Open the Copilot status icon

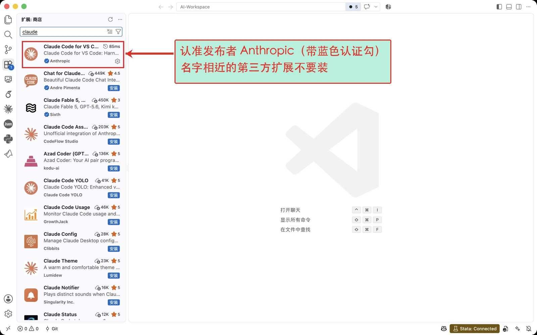pyautogui.click(x=444, y=329)
